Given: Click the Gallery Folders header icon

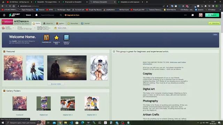Looking at the screenshot, I should point(4,91).
